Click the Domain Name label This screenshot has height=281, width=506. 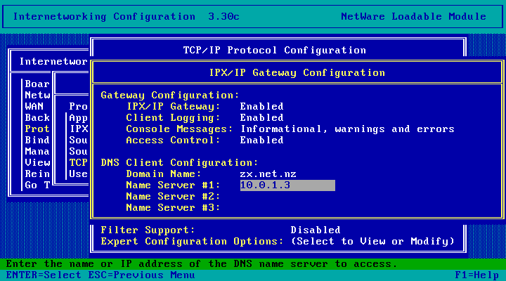point(164,174)
